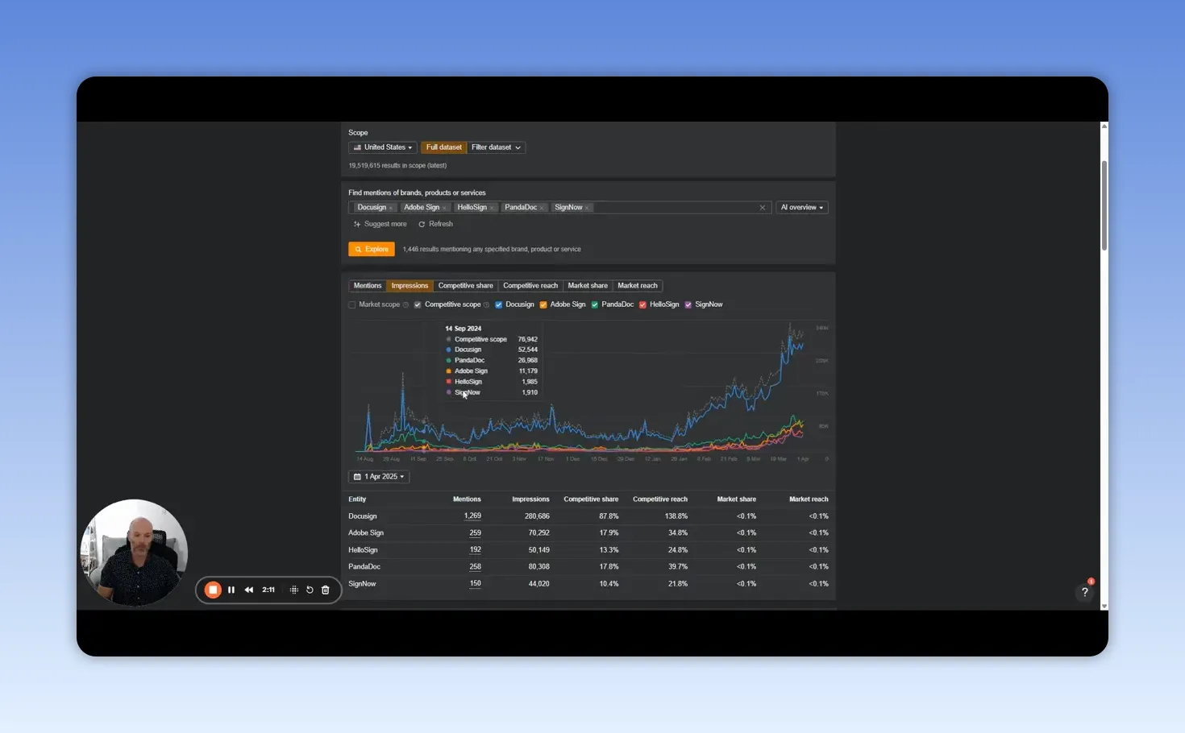This screenshot has height=733, width=1185.
Task: Open Adobe Sign's 259 mentions link
Action: (x=476, y=533)
